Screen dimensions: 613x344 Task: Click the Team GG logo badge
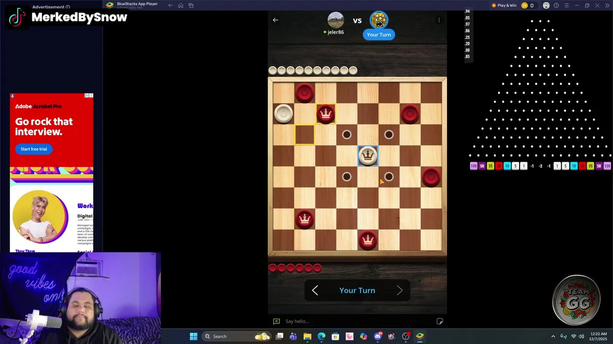pyautogui.click(x=577, y=300)
